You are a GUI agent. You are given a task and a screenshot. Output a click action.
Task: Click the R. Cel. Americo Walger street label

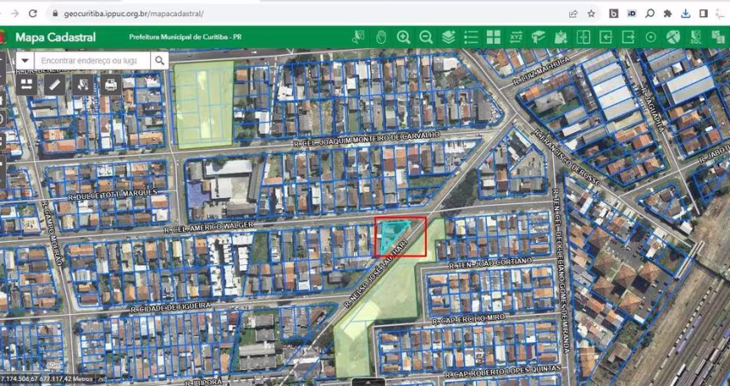[x=208, y=227]
